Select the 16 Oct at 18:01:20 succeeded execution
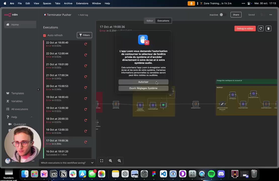The width and height of the screenshot is (279, 181). tap(67, 153)
